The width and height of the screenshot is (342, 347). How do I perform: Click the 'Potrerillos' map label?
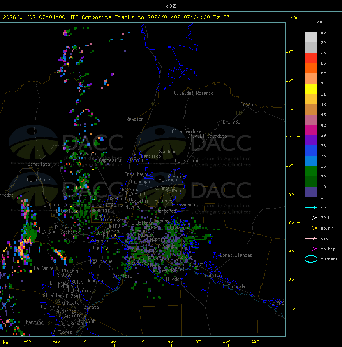tap(69, 227)
